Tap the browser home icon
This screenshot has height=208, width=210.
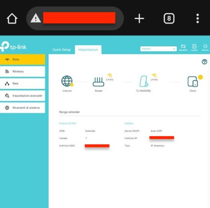click(x=12, y=18)
